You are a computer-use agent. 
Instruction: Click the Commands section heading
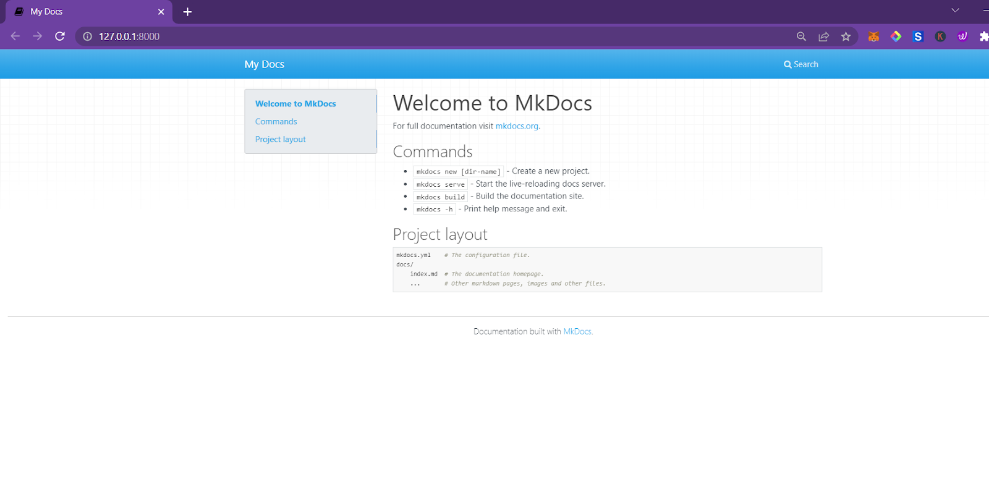coord(433,151)
